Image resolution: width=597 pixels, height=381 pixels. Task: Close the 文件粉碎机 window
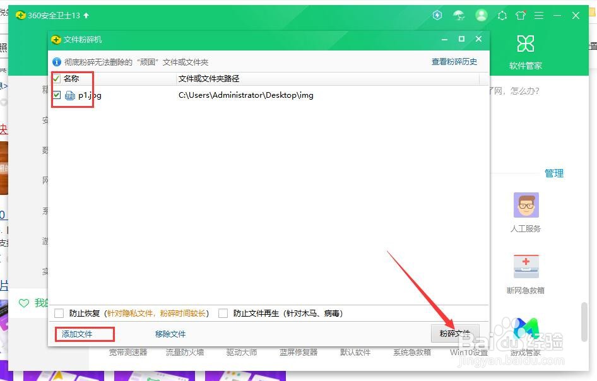point(478,39)
